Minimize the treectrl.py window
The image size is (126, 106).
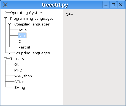[x=106, y=5]
